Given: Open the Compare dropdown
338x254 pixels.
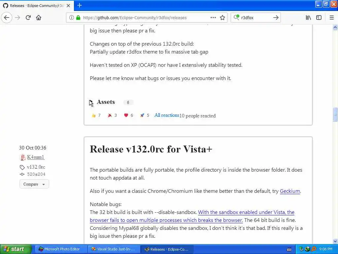Looking at the screenshot, I should click(x=34, y=184).
